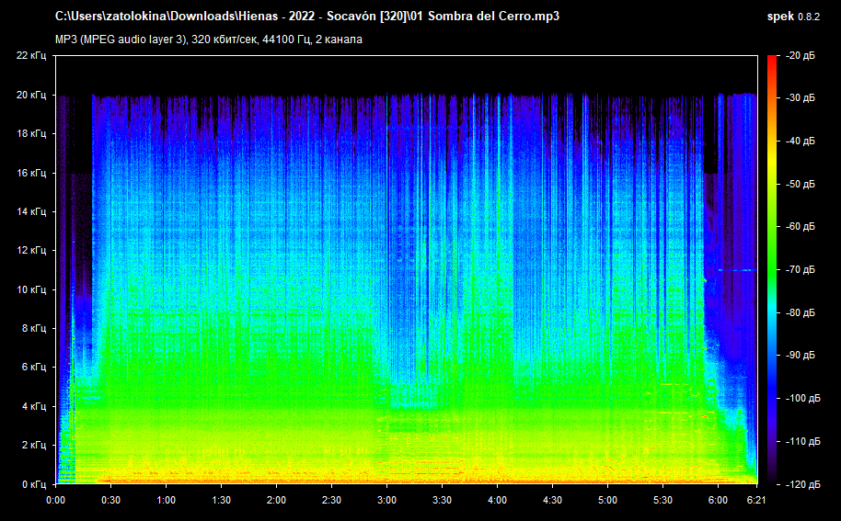Click the file path title text
This screenshot has height=521, width=841.
307,17
